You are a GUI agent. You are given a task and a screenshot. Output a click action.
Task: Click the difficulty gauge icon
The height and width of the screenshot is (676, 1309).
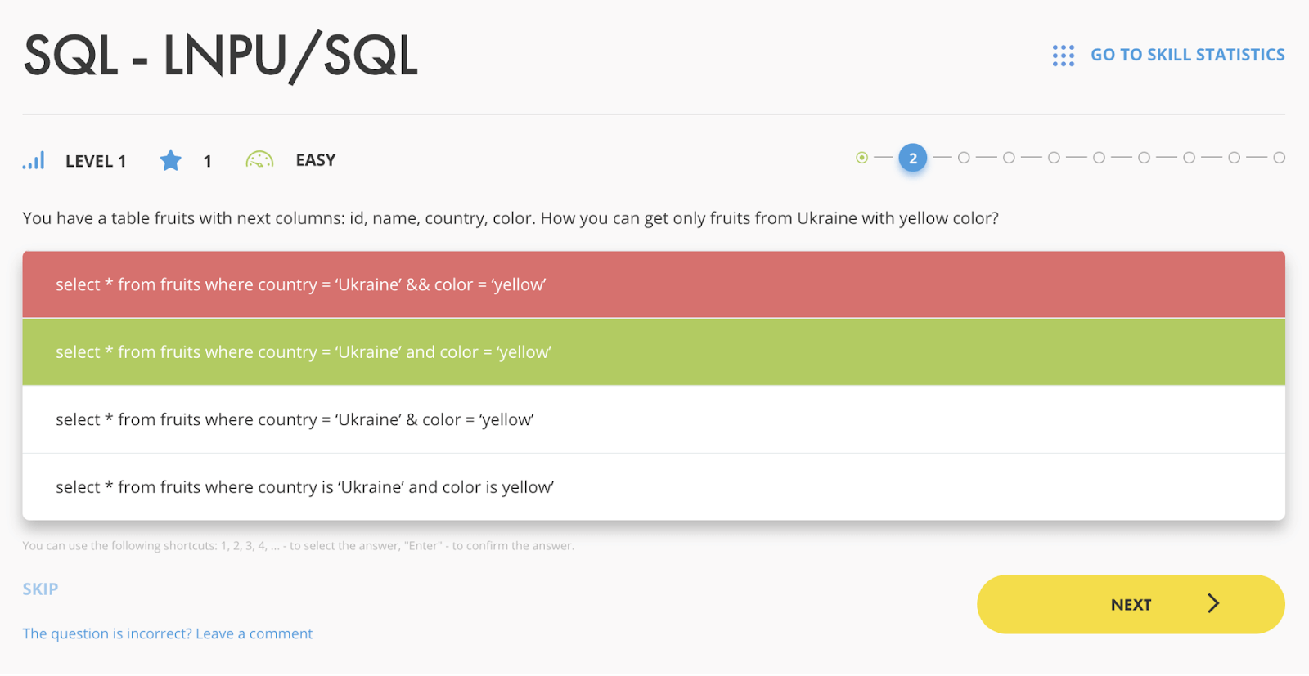click(x=259, y=160)
